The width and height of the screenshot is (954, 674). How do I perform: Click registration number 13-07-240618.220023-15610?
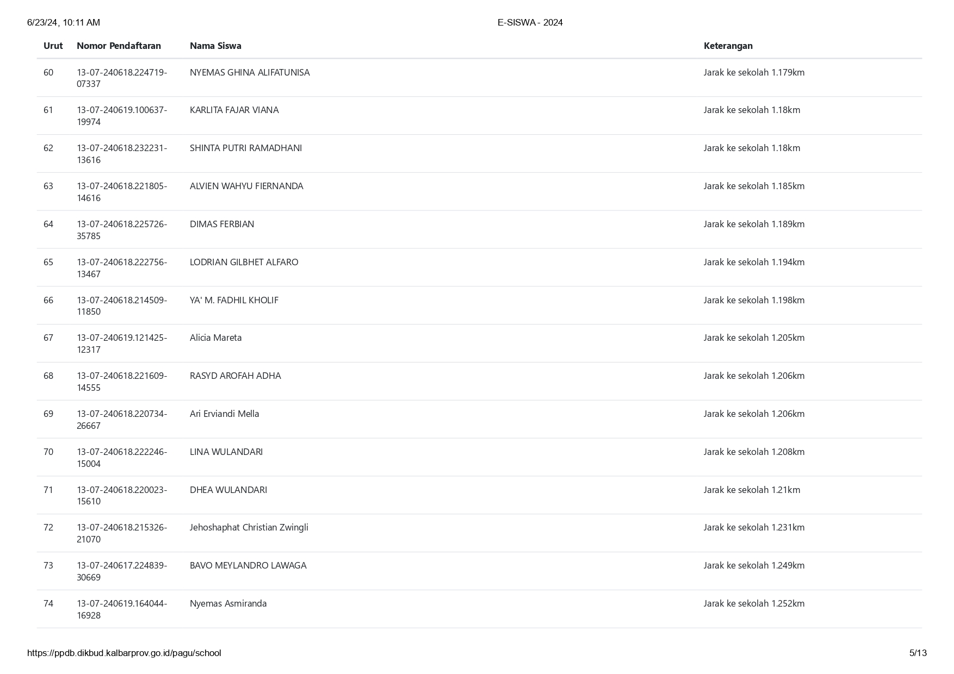pos(122,495)
